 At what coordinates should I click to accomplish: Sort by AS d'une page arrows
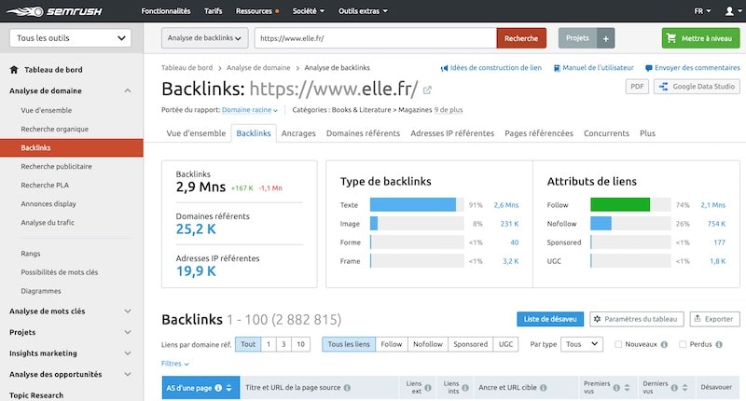[x=228, y=388]
